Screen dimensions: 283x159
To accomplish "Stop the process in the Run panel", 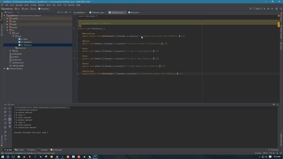I will 5,112.
